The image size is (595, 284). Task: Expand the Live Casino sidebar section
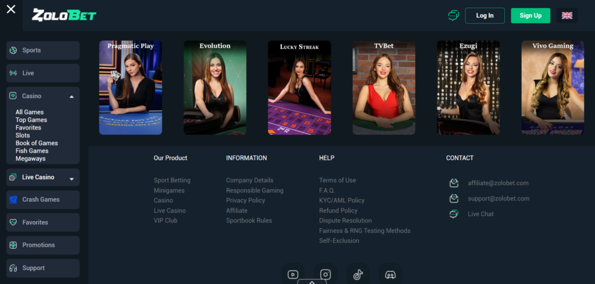(71, 178)
